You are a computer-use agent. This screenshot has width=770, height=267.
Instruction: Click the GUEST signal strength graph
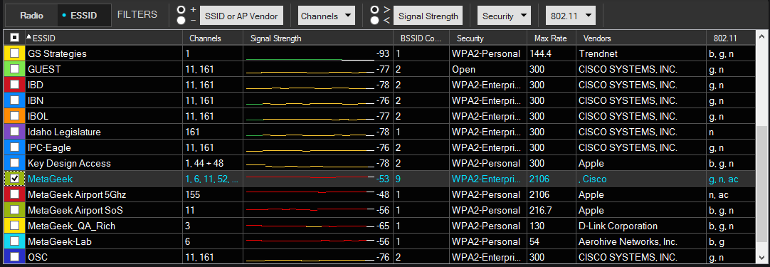[x=310, y=72]
